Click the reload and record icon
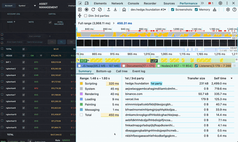Screen dimensions: 238x142 [93, 10]
